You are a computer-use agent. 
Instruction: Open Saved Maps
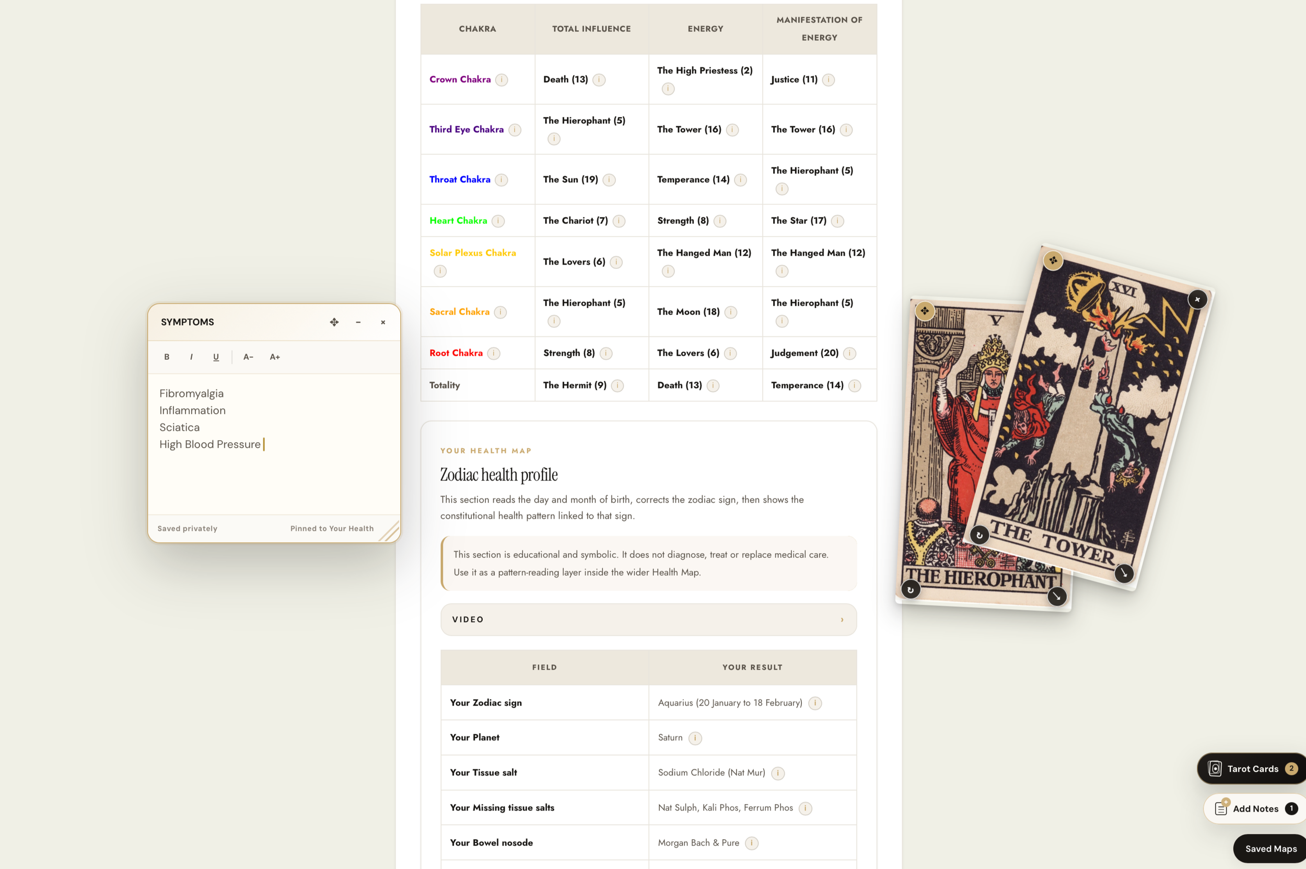click(x=1270, y=849)
